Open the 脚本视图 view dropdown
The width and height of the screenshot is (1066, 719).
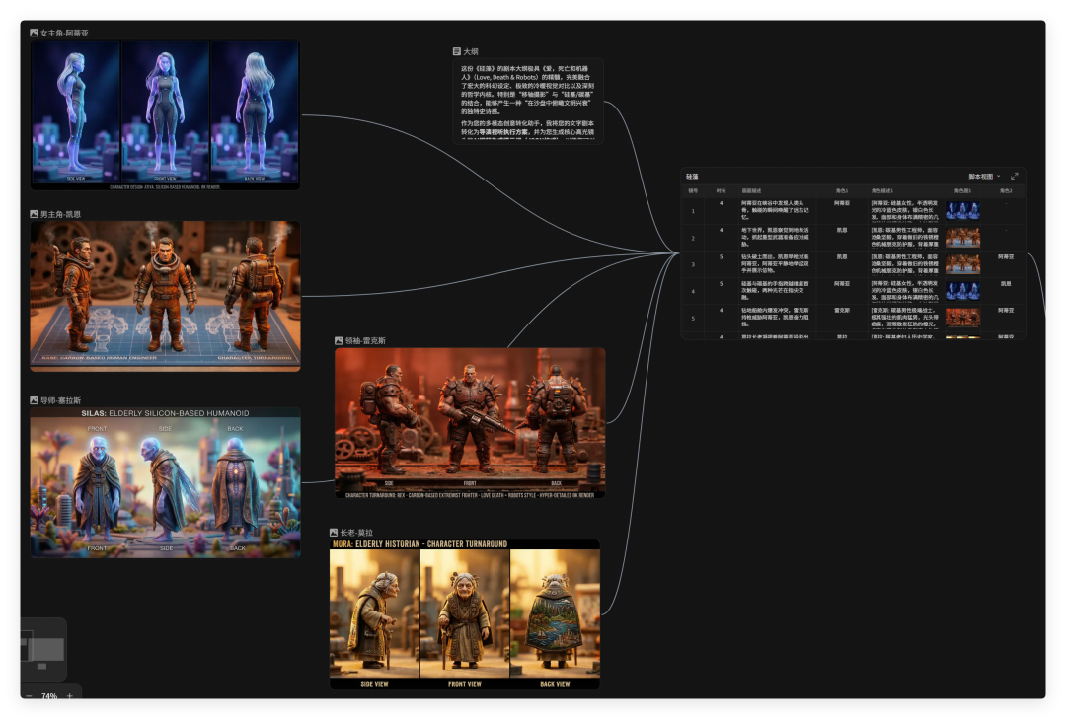(984, 176)
